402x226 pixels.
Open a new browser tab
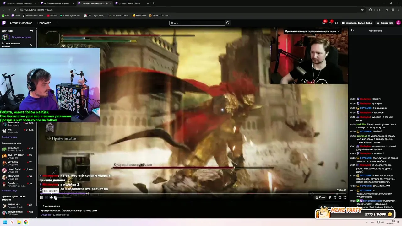[154, 3]
